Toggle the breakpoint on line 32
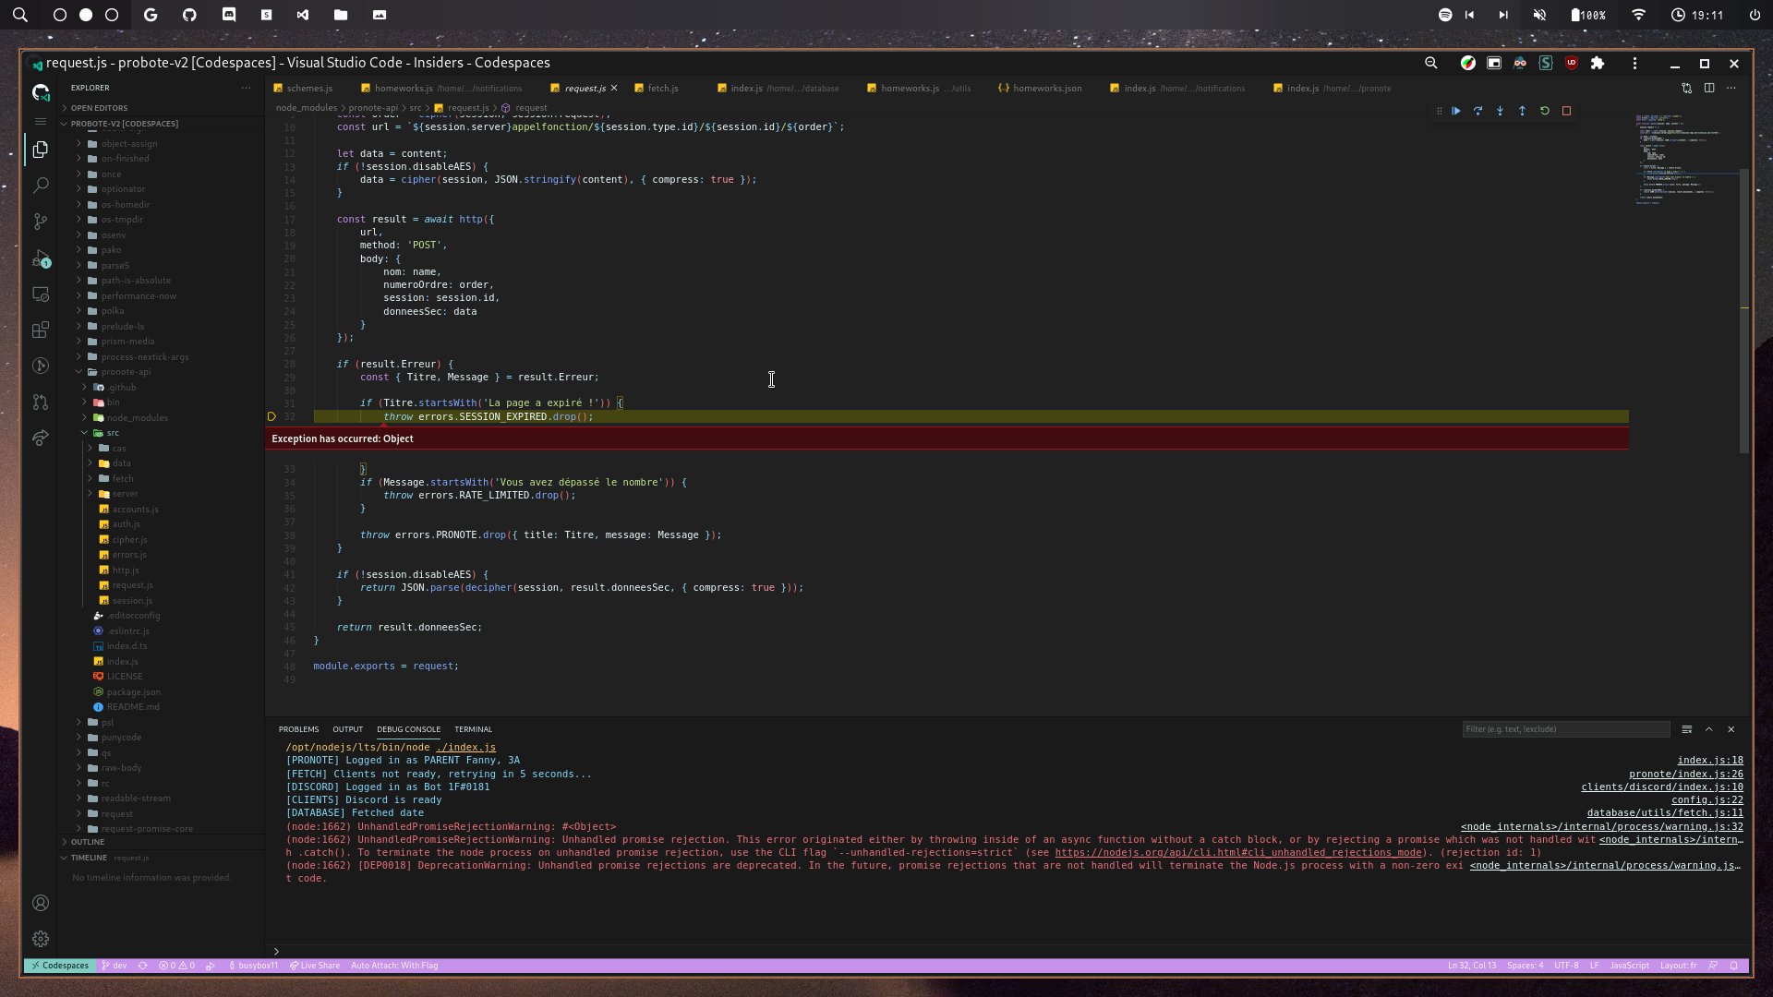The height and width of the screenshot is (997, 1773). 272,416
